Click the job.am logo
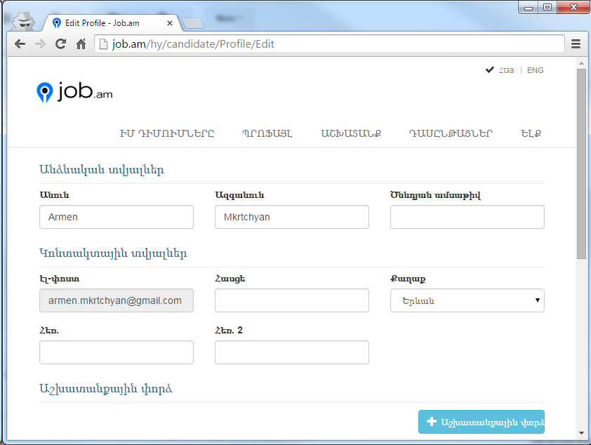591x445 pixels. [74, 92]
